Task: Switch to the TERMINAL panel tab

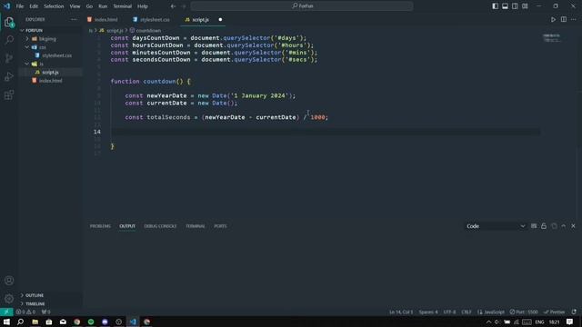Action: click(196, 226)
